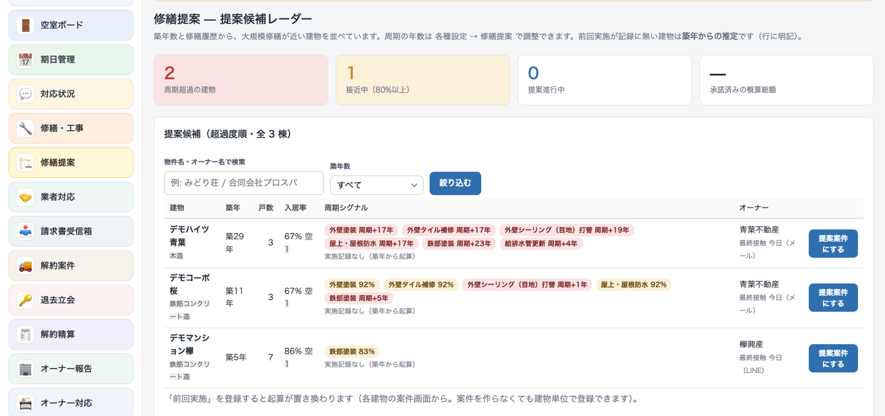Viewport: 885px width, 416px height.
Task: Open the 接近中（80%以上）summary card
Action: pos(423,80)
